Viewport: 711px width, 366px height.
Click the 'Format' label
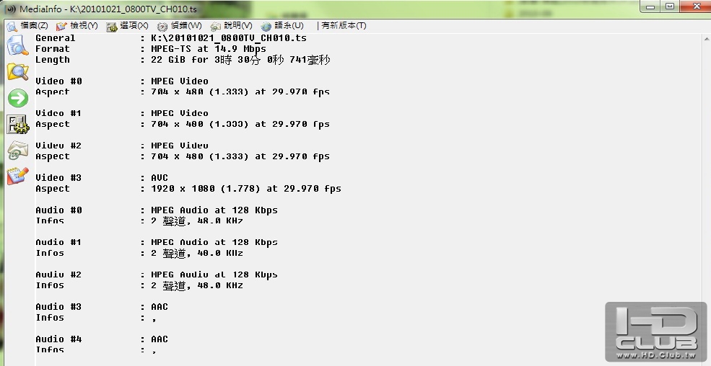tap(53, 49)
